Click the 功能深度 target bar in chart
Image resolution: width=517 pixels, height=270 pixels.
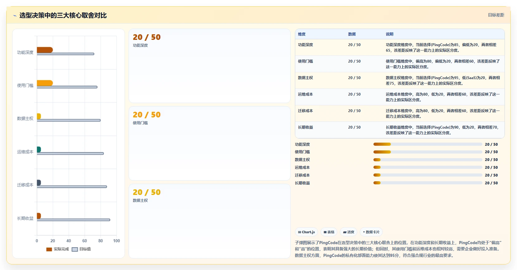click(65, 54)
